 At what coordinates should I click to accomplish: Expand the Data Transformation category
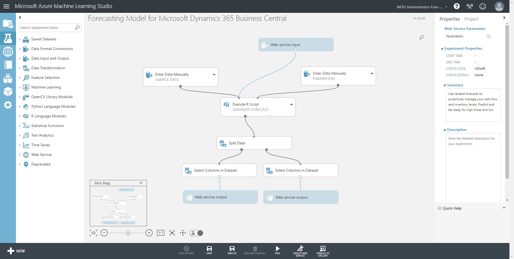20,68
